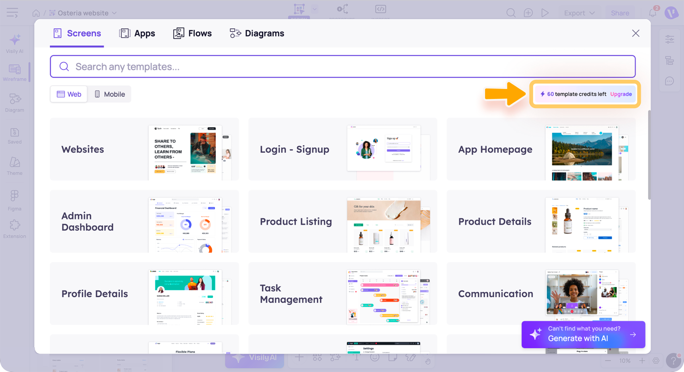Click the top bar search magnifier icon
Screen dimensions: 684x372
511,13
